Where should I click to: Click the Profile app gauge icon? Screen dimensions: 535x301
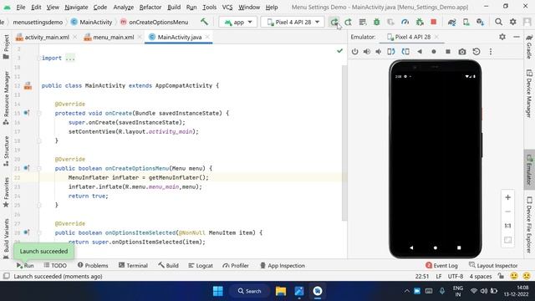pyautogui.click(x=405, y=23)
